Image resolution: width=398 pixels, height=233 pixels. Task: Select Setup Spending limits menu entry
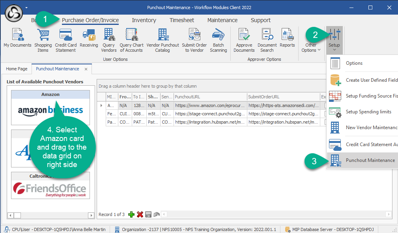368,112
